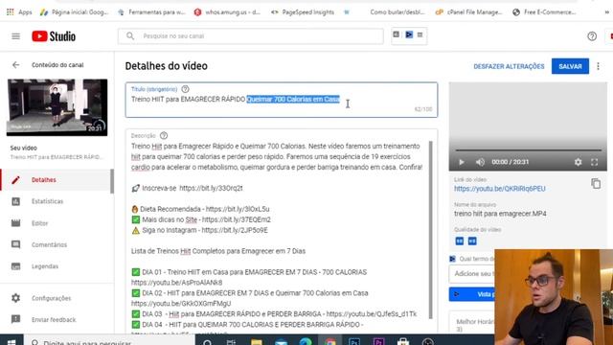This screenshot has height=345, width=613.
Task: Click the Editor clapperboard icon
Action: 15,223
